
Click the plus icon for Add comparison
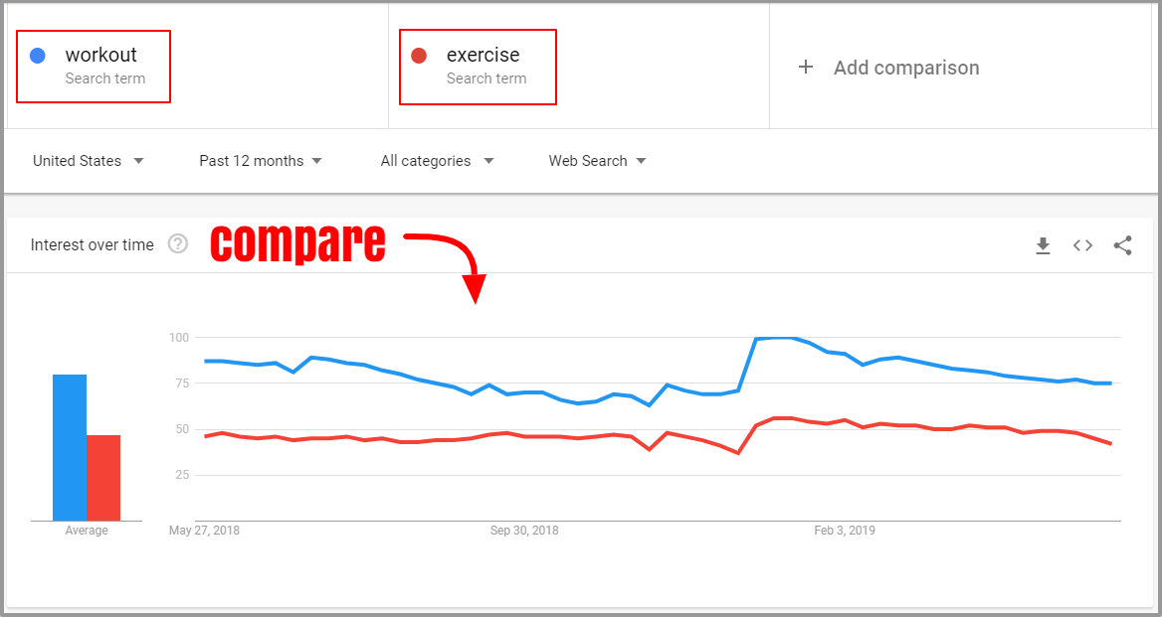coord(806,68)
